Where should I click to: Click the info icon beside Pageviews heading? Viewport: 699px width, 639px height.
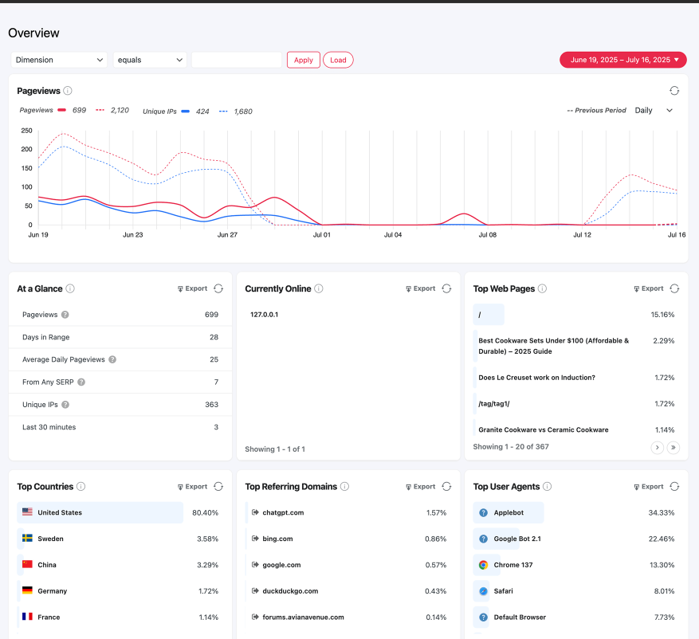(x=68, y=91)
